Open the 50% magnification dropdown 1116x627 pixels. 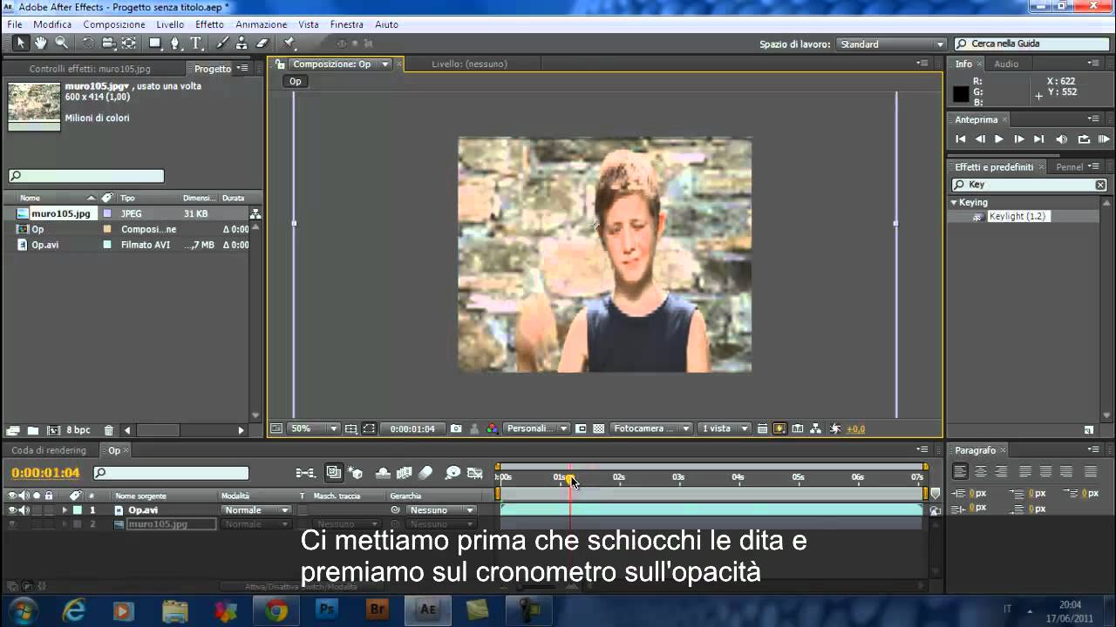tap(315, 428)
